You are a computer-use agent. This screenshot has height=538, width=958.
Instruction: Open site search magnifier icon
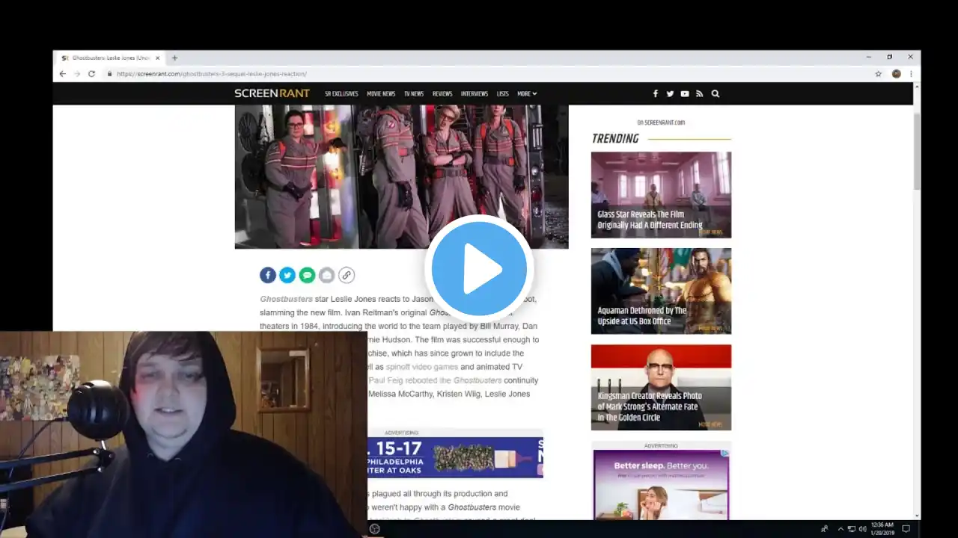point(716,94)
